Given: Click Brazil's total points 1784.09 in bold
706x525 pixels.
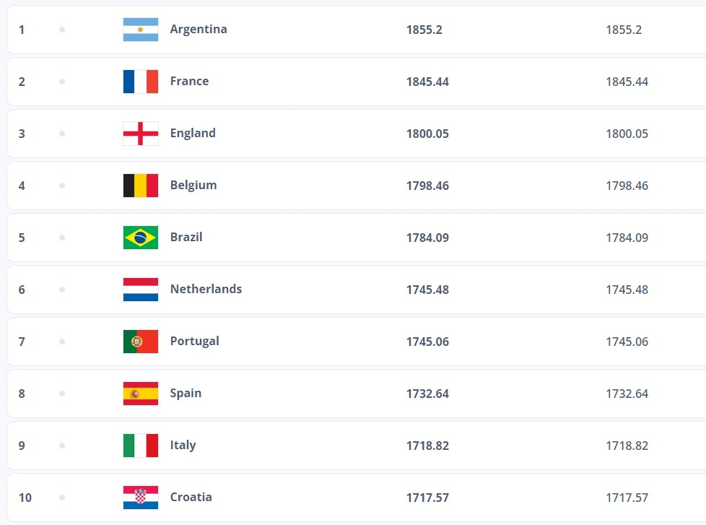Looking at the screenshot, I should pos(427,238).
